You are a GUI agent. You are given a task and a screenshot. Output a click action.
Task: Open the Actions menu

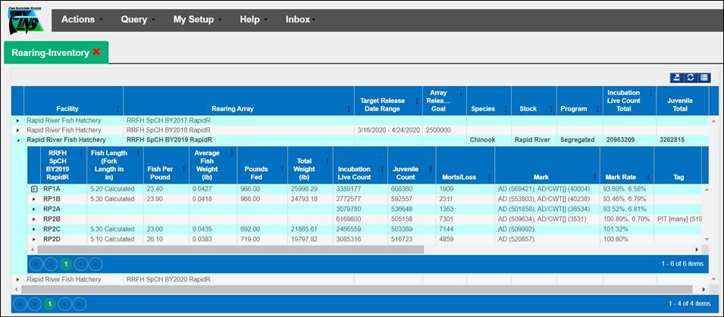(x=78, y=20)
